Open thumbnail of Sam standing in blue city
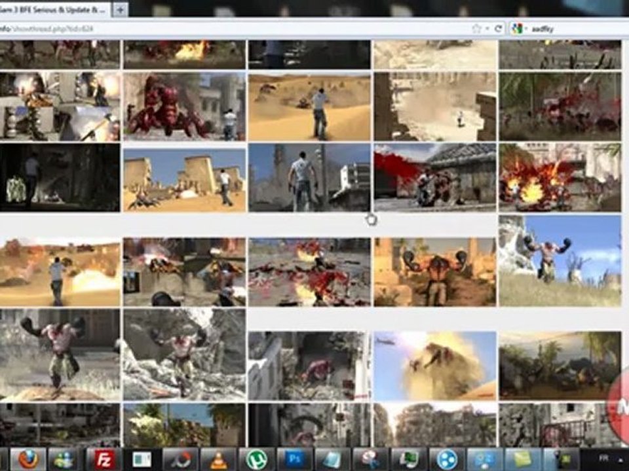 pyautogui.click(x=309, y=178)
